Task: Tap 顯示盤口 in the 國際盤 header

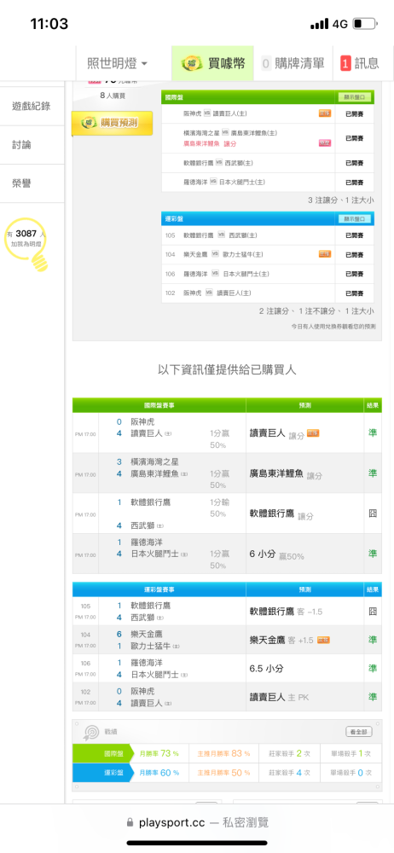Action: tap(354, 97)
